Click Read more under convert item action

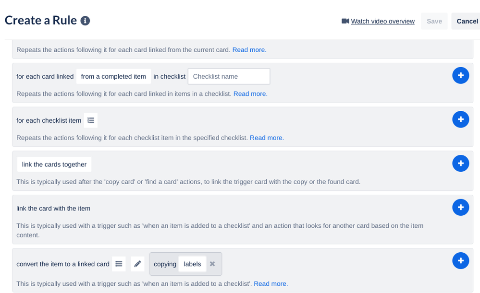[270, 283]
